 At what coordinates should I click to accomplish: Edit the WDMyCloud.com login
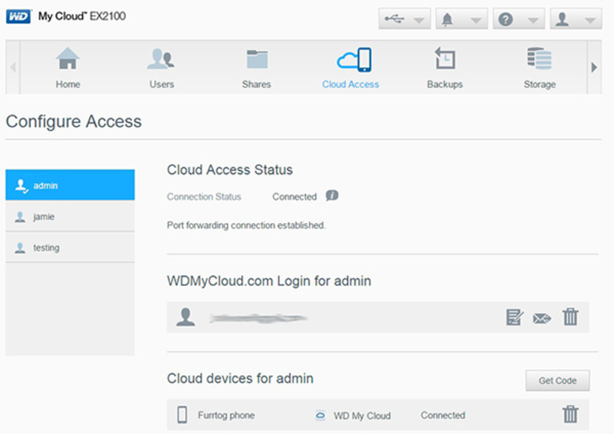click(x=515, y=317)
